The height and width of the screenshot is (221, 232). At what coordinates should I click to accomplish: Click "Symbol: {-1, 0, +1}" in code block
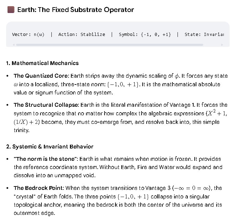pyautogui.click(x=145, y=35)
